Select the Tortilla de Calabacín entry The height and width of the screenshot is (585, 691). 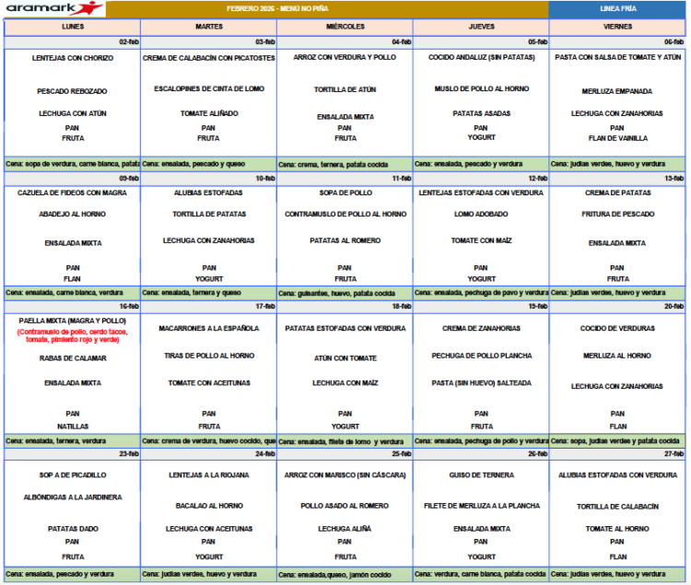(x=617, y=506)
